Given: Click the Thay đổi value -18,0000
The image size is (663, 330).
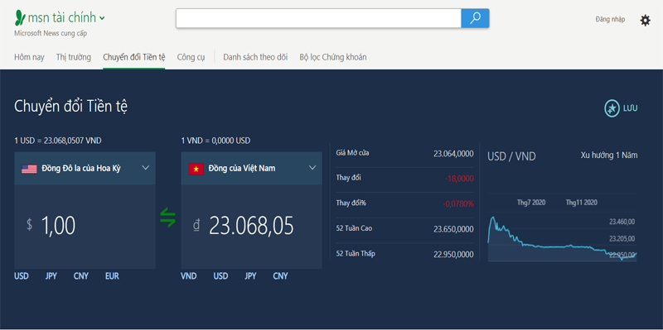Looking at the screenshot, I should (x=459, y=179).
